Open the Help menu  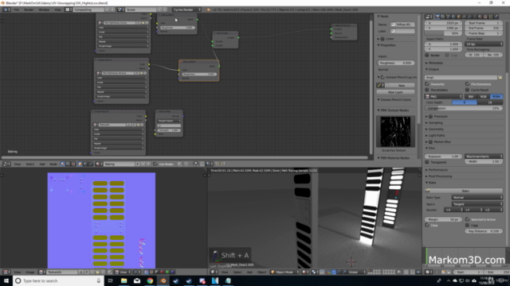(57, 10)
